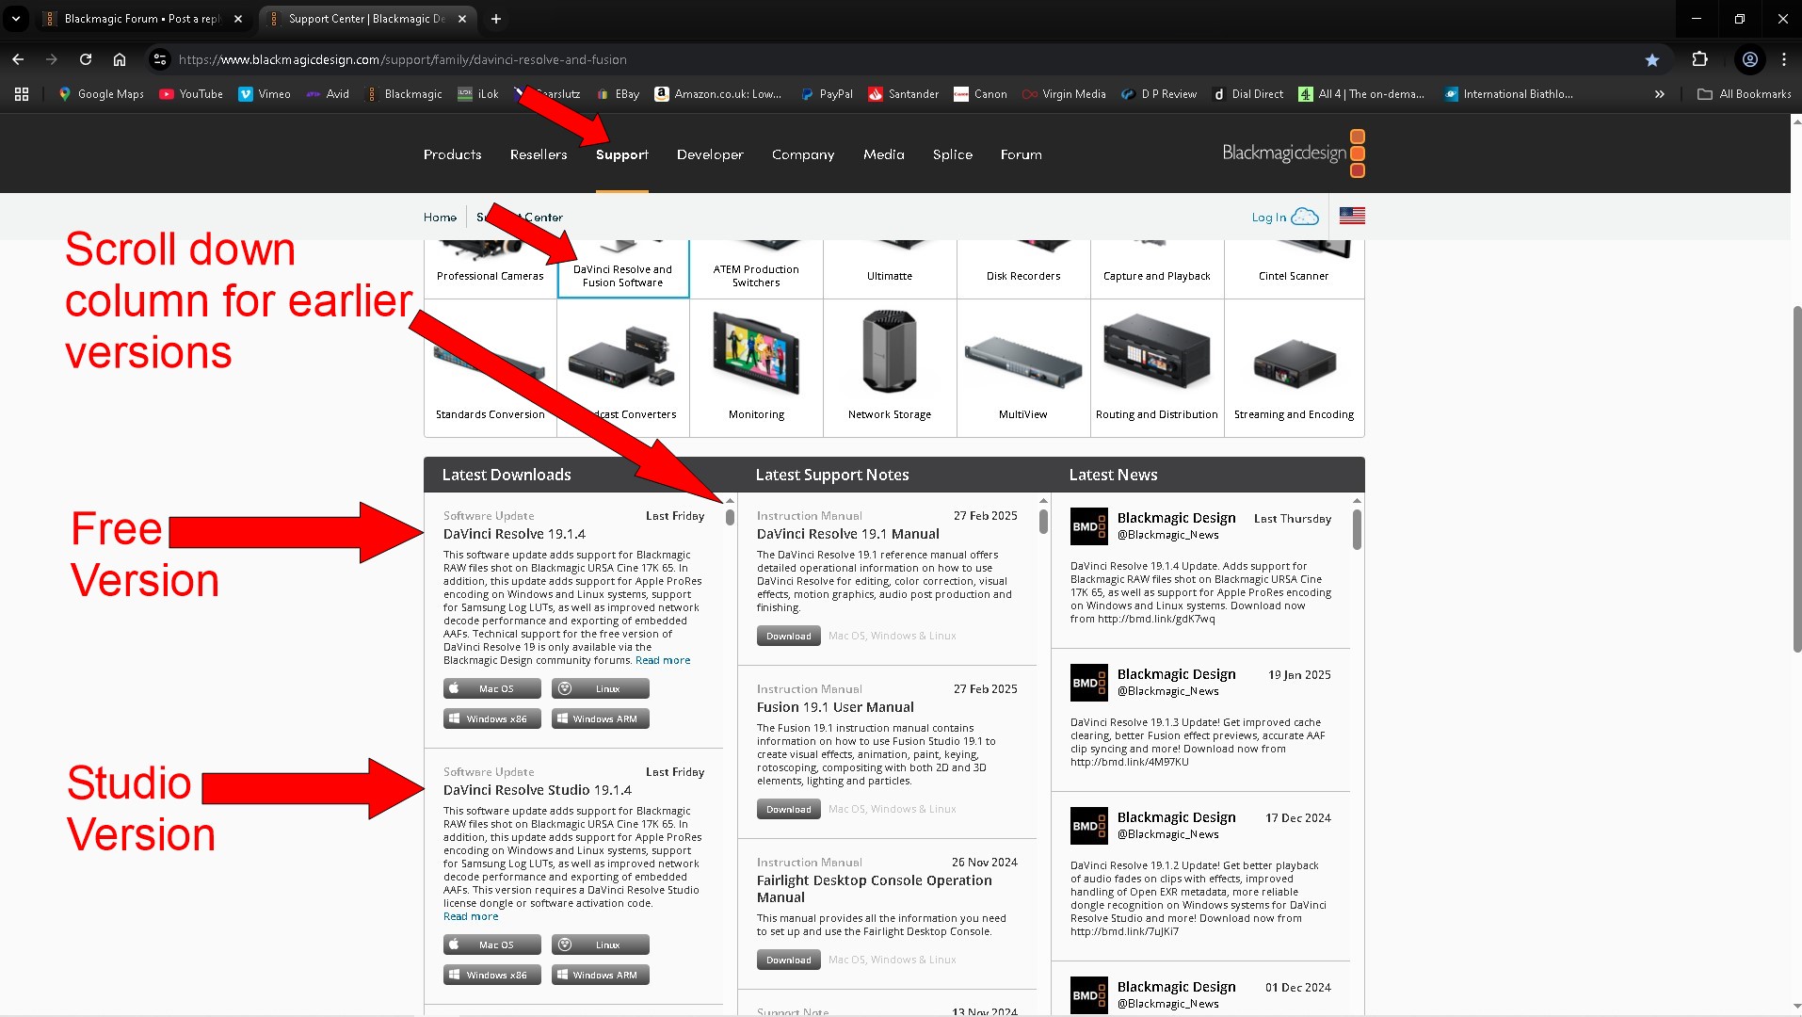Change region via US flag icon
The image size is (1802, 1017).
[x=1352, y=216]
